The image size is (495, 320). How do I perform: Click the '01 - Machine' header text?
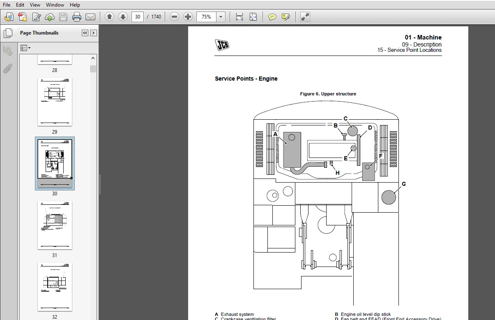423,37
